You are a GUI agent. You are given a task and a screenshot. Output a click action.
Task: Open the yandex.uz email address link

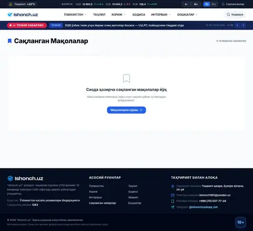(x=215, y=195)
